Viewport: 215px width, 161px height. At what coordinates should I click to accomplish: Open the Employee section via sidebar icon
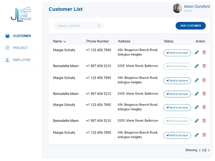pyautogui.click(x=7, y=60)
